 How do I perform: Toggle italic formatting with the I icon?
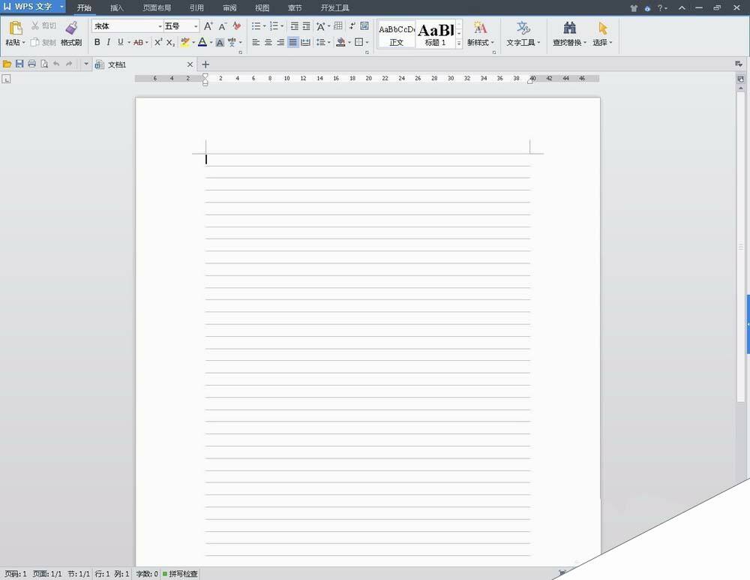pyautogui.click(x=108, y=42)
